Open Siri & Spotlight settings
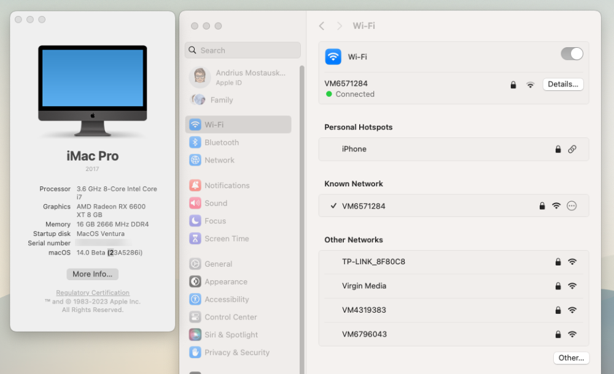Viewport: 614px width, 374px height. pos(238,335)
